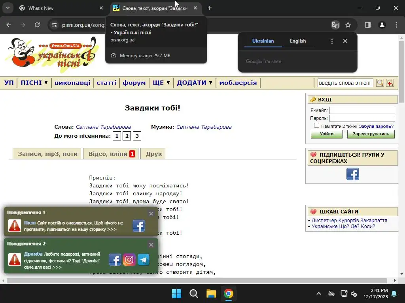Click Telegram icon in Повідомлення 2
This screenshot has width=405, height=303.
coord(143,260)
